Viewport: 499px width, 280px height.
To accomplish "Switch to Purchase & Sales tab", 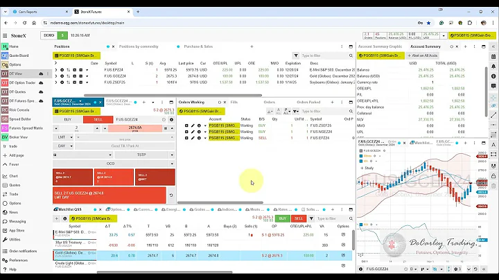I will coord(198,46).
